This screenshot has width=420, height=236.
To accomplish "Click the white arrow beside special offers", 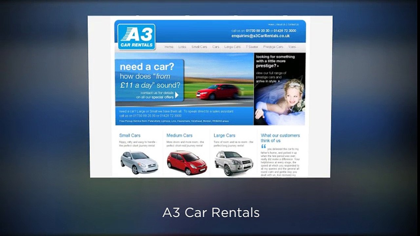I will 177,95.
